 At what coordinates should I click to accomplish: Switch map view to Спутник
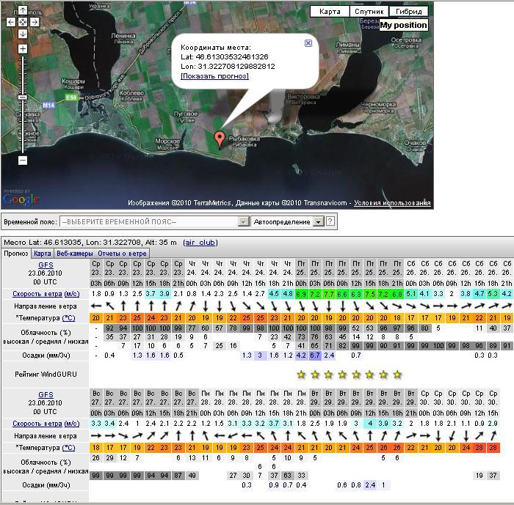(369, 12)
